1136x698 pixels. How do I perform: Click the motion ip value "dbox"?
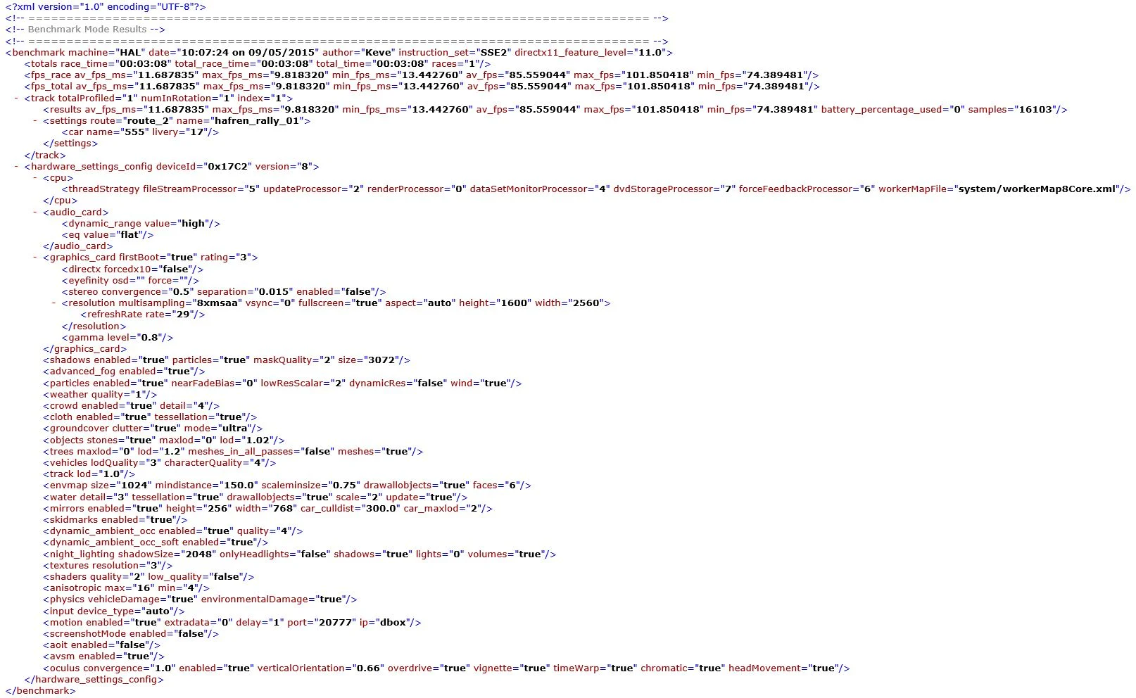(393, 623)
